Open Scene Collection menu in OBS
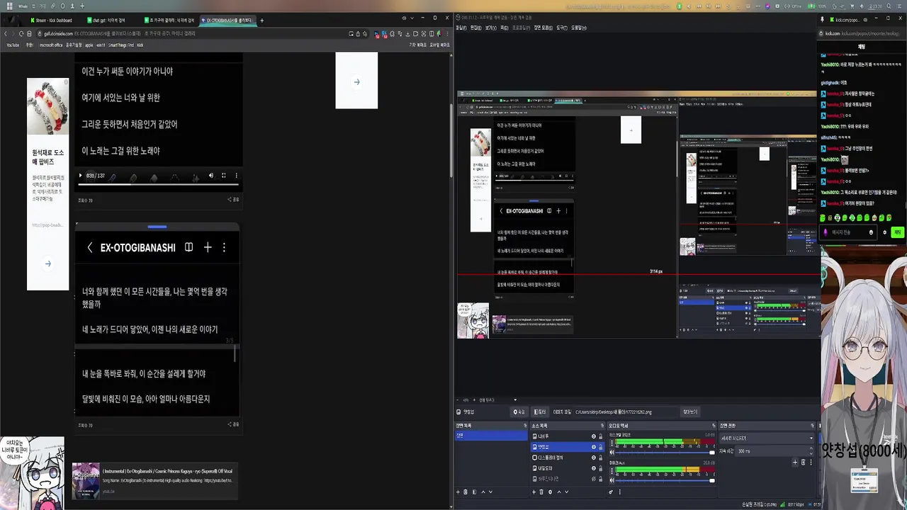Image resolution: width=907 pixels, height=510 pixels. point(543,28)
